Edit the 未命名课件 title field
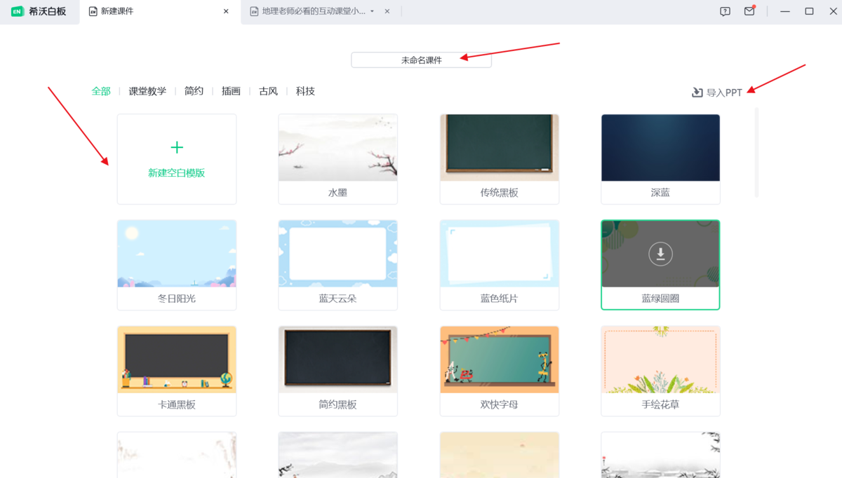This screenshot has height=478, width=842. pyautogui.click(x=421, y=60)
